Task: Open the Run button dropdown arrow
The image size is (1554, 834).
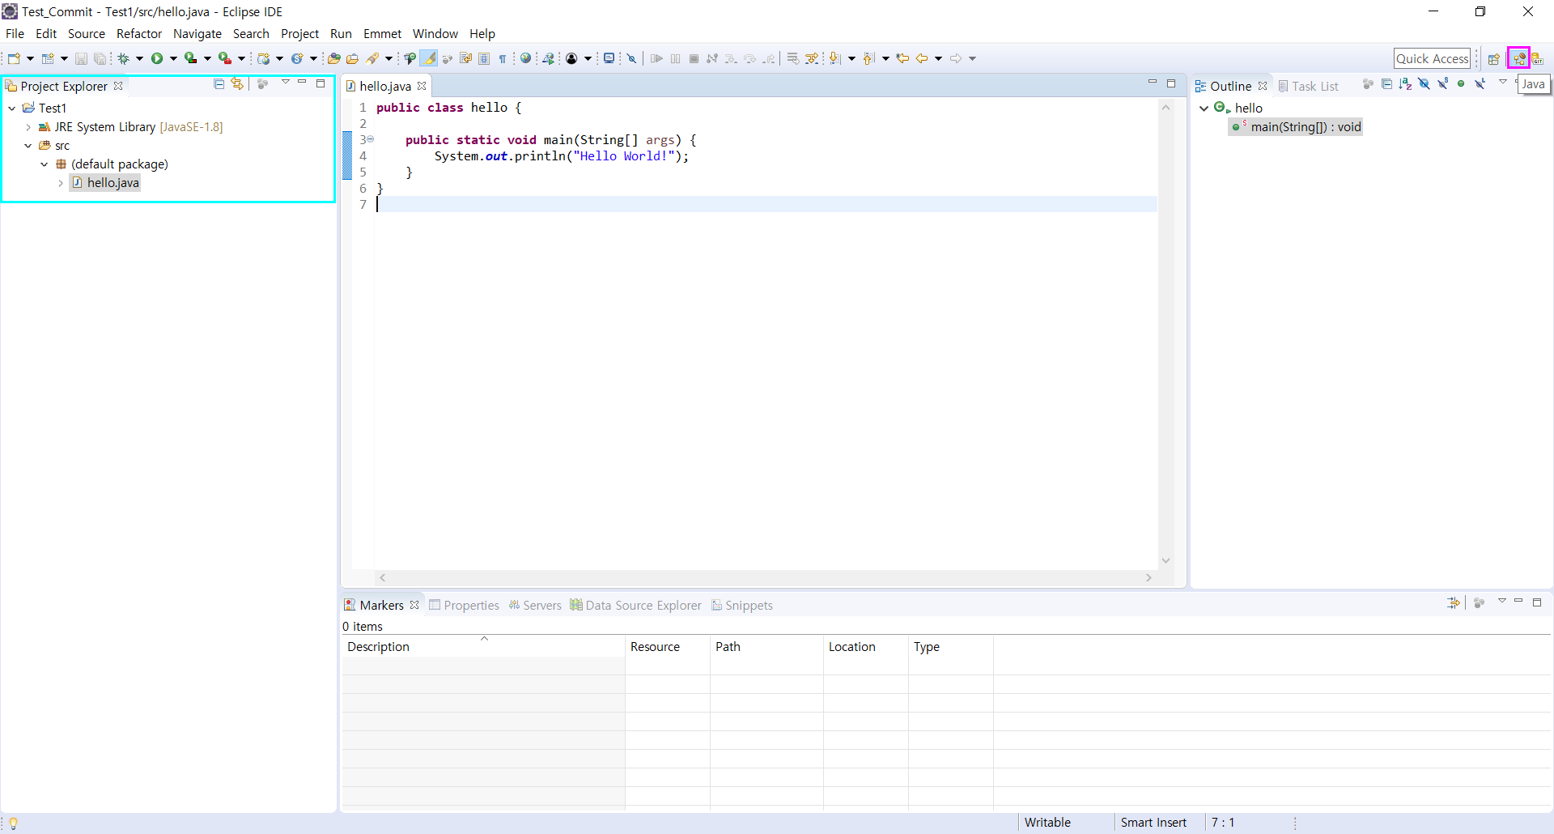Action: (173, 58)
